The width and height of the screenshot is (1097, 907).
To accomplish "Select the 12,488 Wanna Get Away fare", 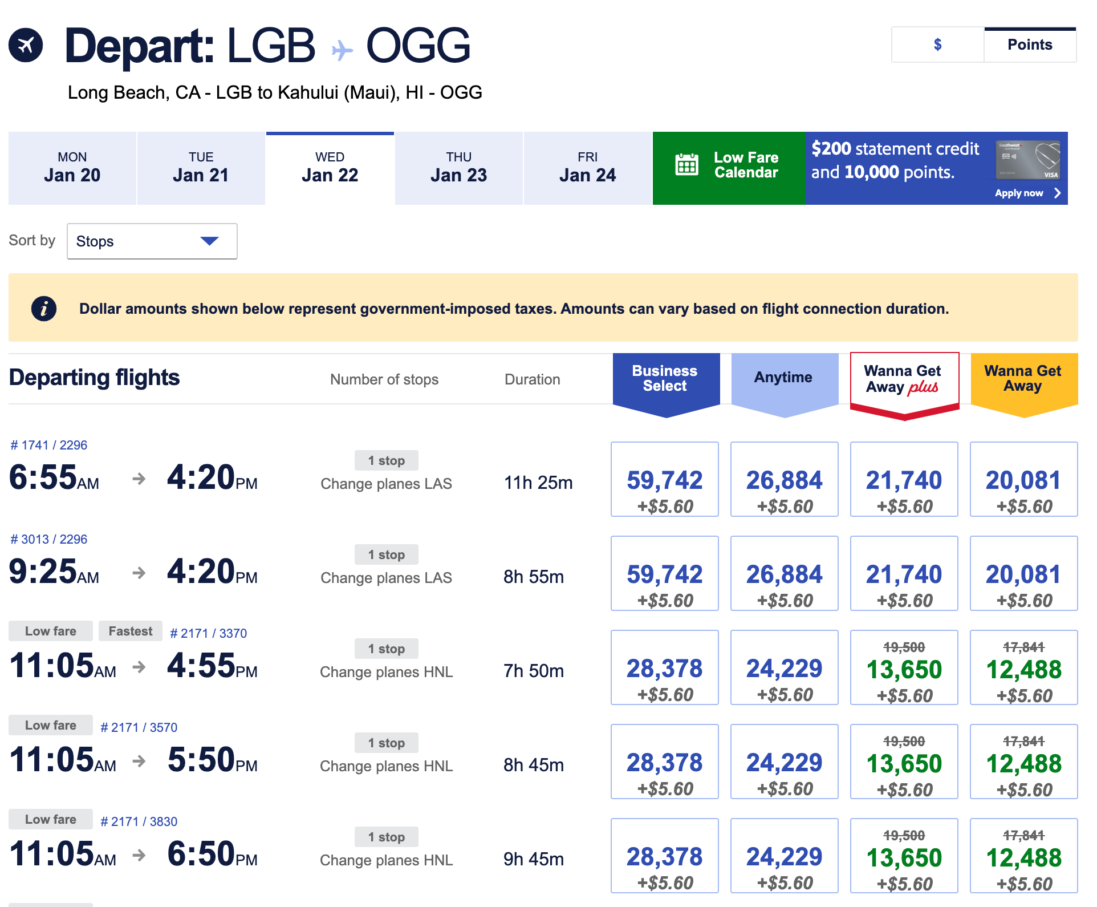I will click(x=1023, y=667).
